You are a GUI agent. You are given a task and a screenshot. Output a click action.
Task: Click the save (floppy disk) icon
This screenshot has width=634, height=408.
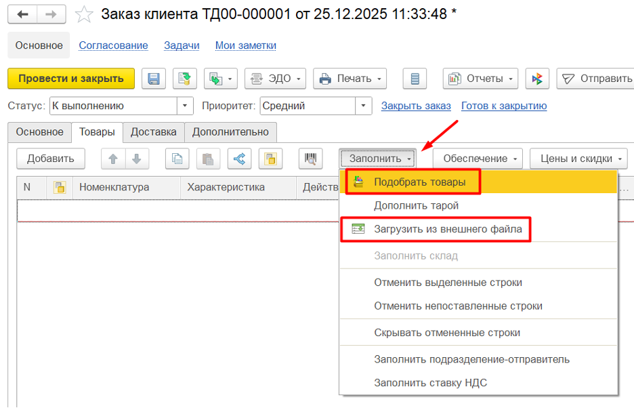click(154, 79)
